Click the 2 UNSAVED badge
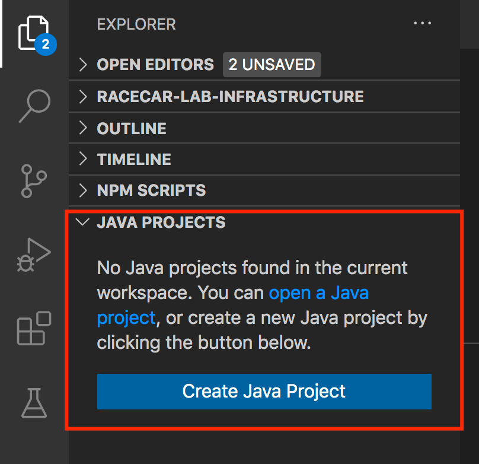The width and height of the screenshot is (479, 464). point(272,65)
